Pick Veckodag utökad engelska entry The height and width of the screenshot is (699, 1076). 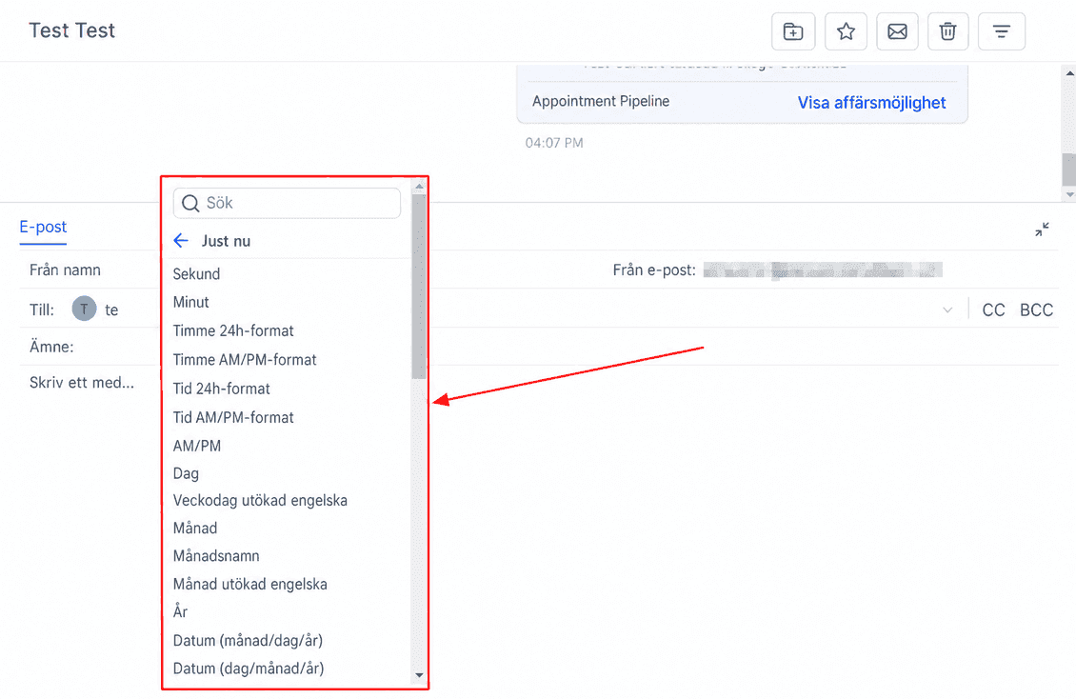coord(260,500)
